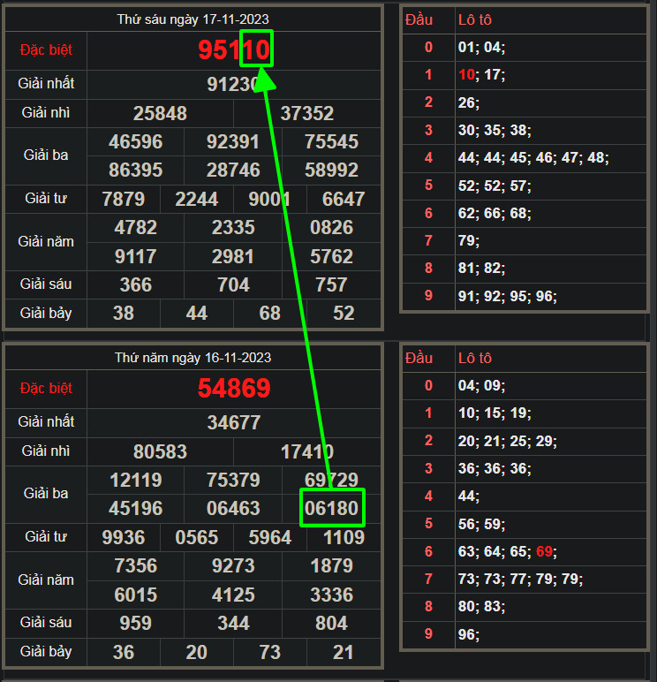
Task: Click the lô tô row 73; 73; 77; 79; 79
Action: [x=520, y=580]
